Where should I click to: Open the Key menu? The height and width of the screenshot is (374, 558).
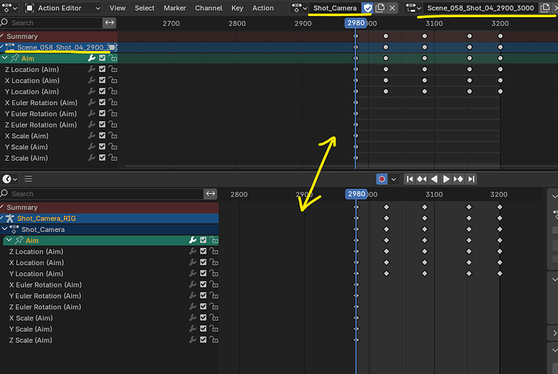pos(237,8)
